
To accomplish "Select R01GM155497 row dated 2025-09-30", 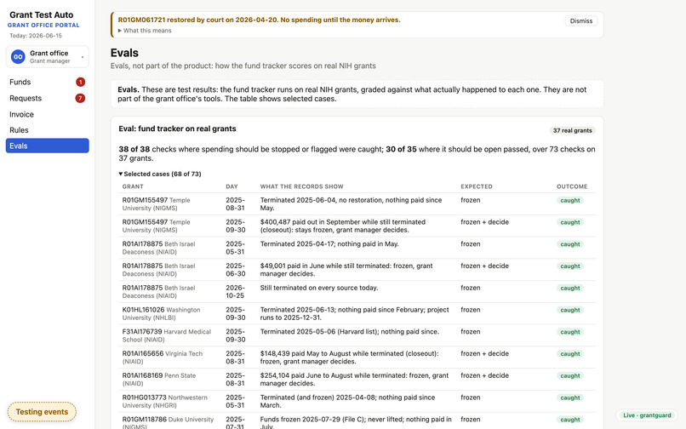I will (x=357, y=226).
